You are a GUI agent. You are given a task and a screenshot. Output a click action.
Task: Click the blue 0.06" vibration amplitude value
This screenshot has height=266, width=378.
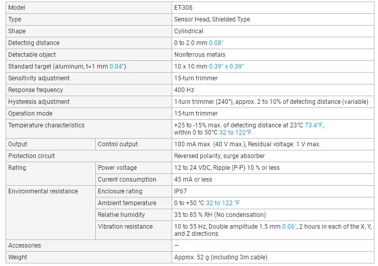point(289,227)
